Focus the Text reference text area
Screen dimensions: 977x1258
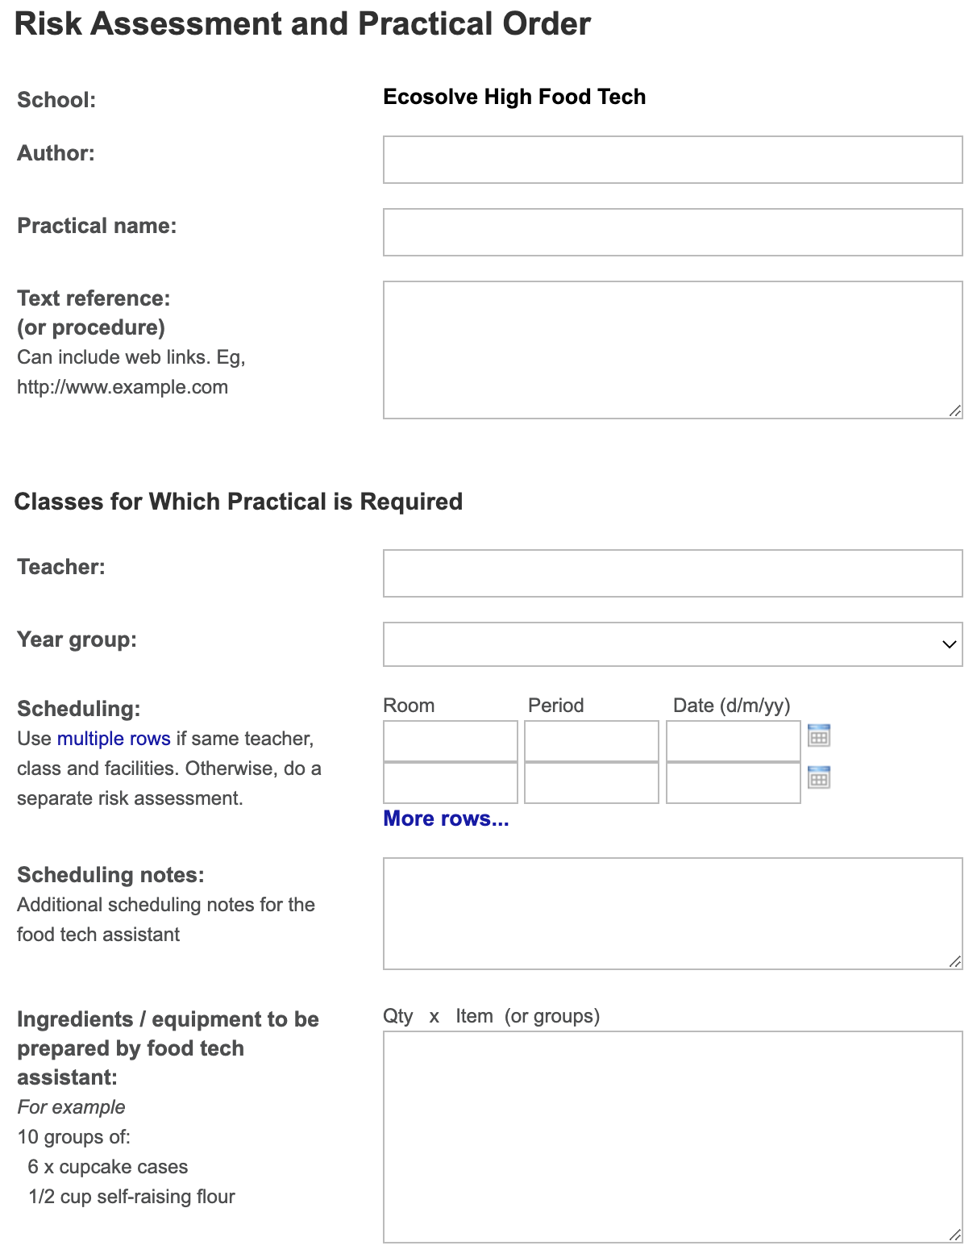[672, 347]
